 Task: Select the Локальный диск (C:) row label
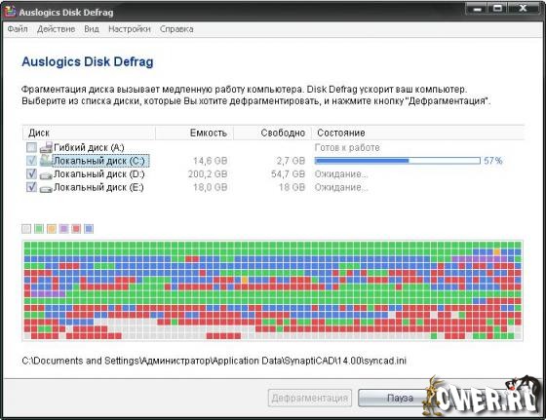(100, 161)
